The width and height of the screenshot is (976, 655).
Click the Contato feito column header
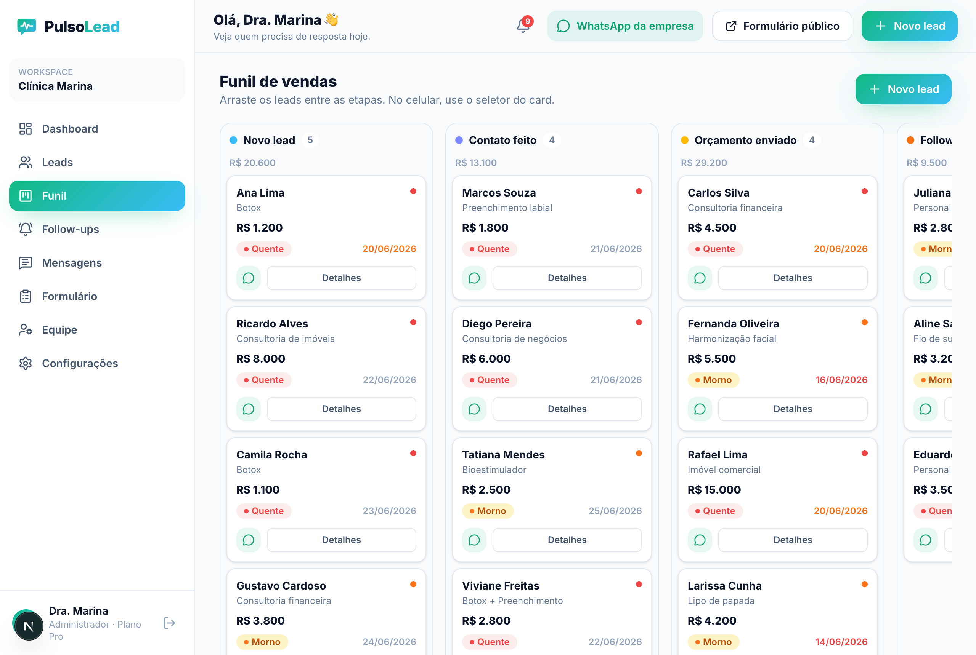(x=502, y=140)
